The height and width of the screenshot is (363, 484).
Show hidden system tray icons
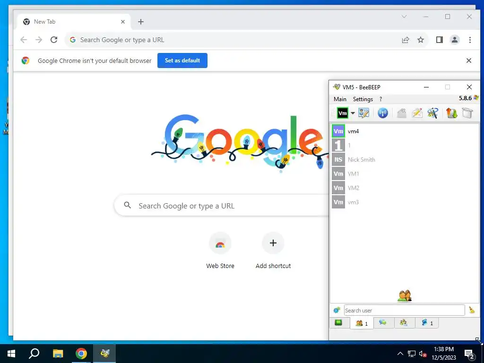400,354
